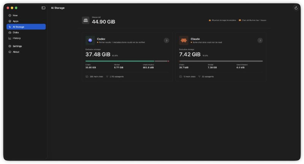Screen dimensions: 304x164
Task: Click the Claude 13 main chats count
Action: pos(187,77)
